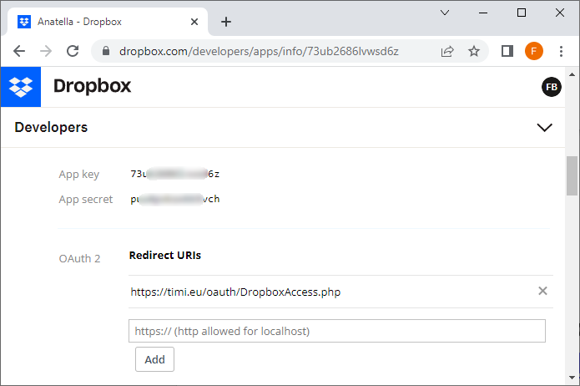Minimize the browser window
This screenshot has width=580, height=386.
tap(483, 13)
